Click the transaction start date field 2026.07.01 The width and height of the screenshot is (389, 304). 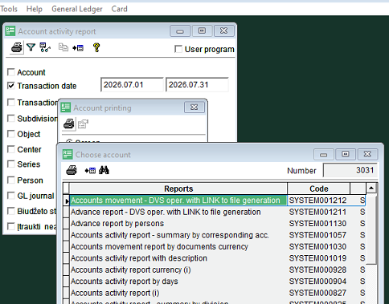click(x=132, y=85)
